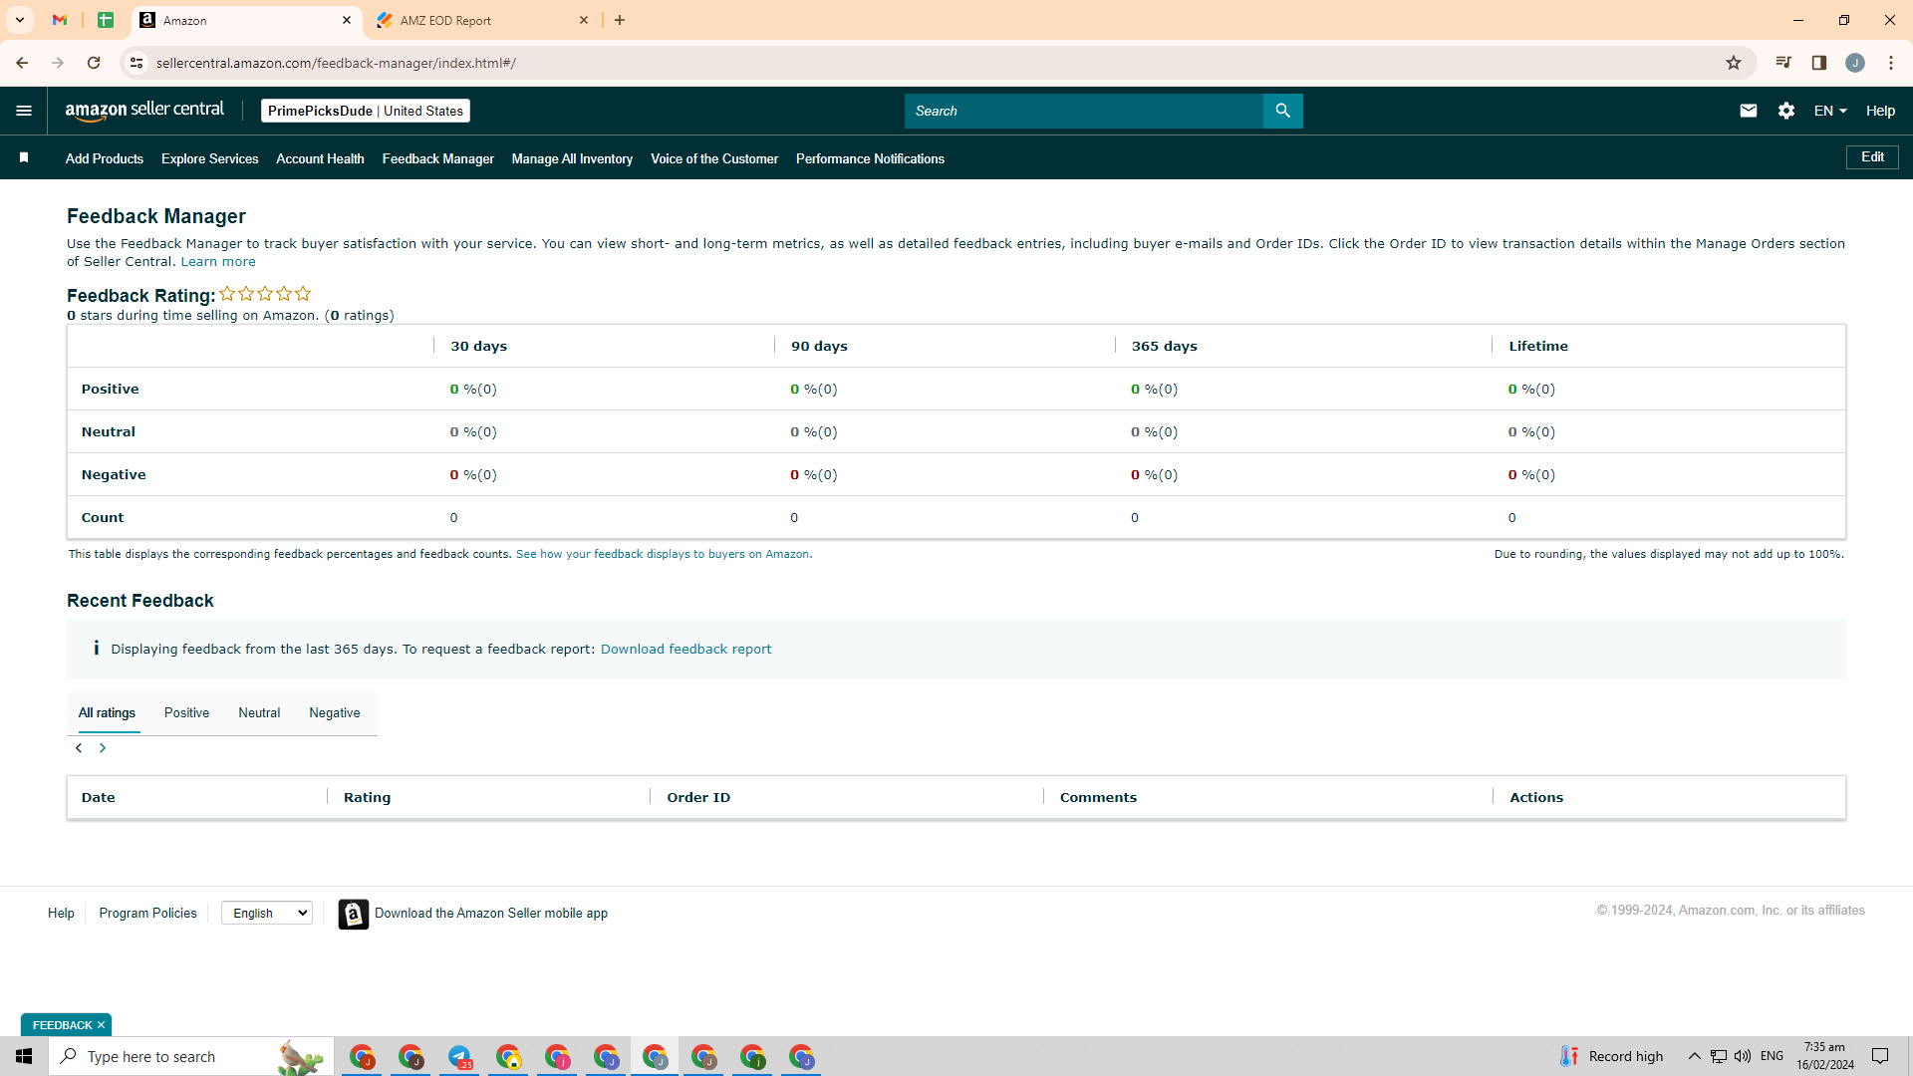
Task: Click the Edit navigation button
Action: [x=1872, y=157]
